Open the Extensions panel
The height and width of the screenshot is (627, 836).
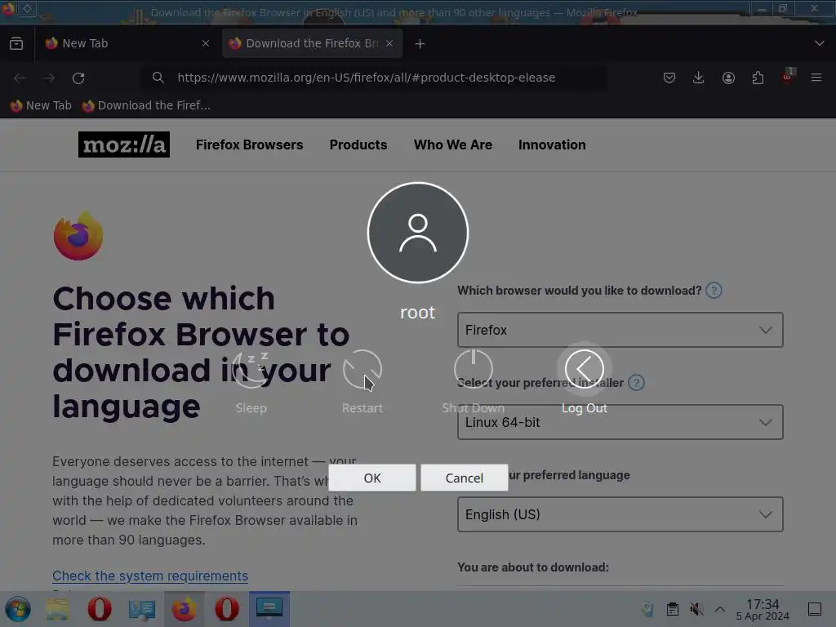point(758,78)
